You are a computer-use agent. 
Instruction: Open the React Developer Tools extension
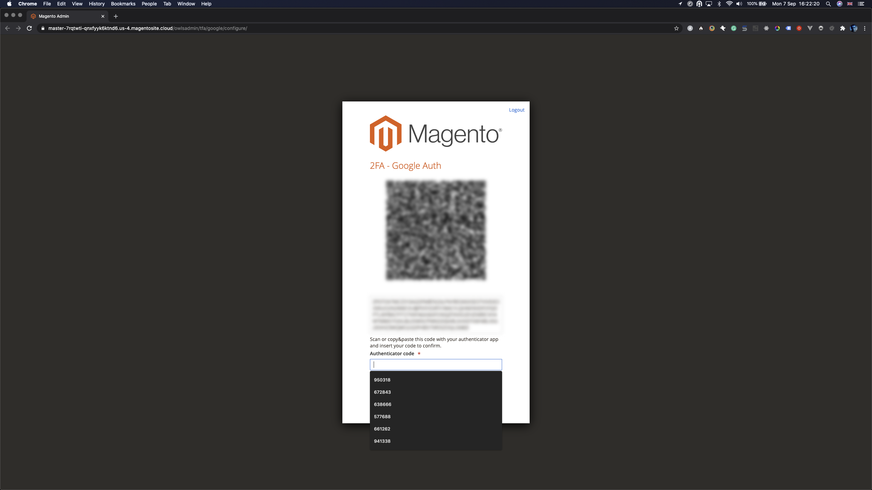pyautogui.click(x=766, y=28)
